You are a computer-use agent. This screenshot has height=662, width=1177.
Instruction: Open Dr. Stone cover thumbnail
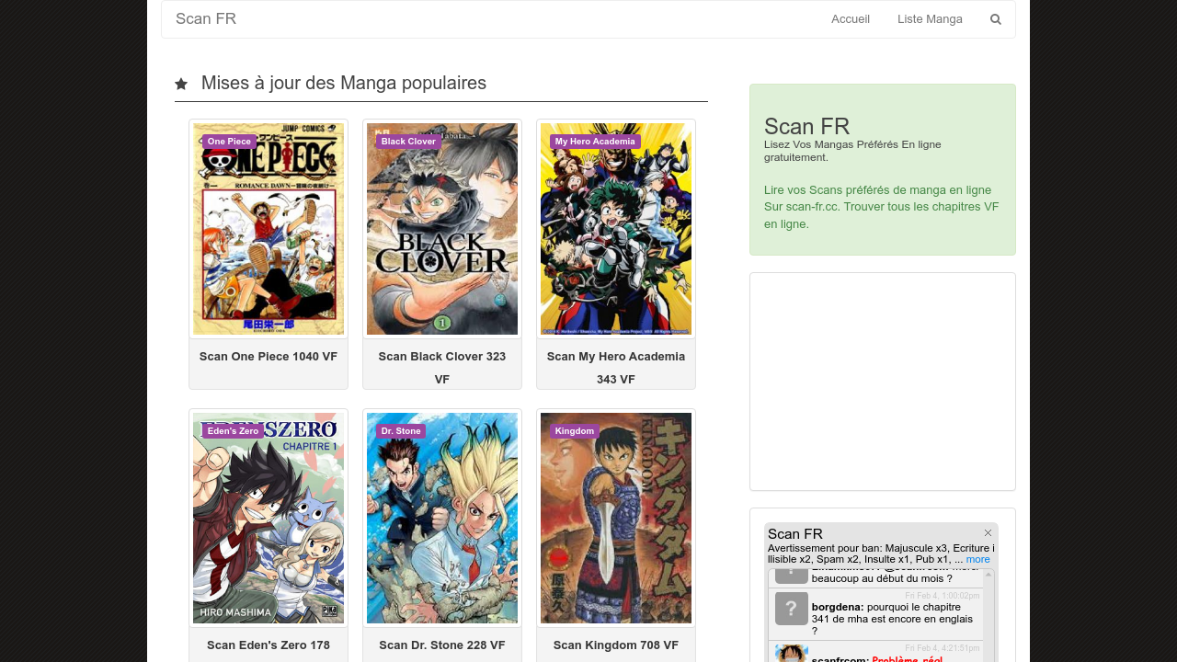[x=442, y=519]
